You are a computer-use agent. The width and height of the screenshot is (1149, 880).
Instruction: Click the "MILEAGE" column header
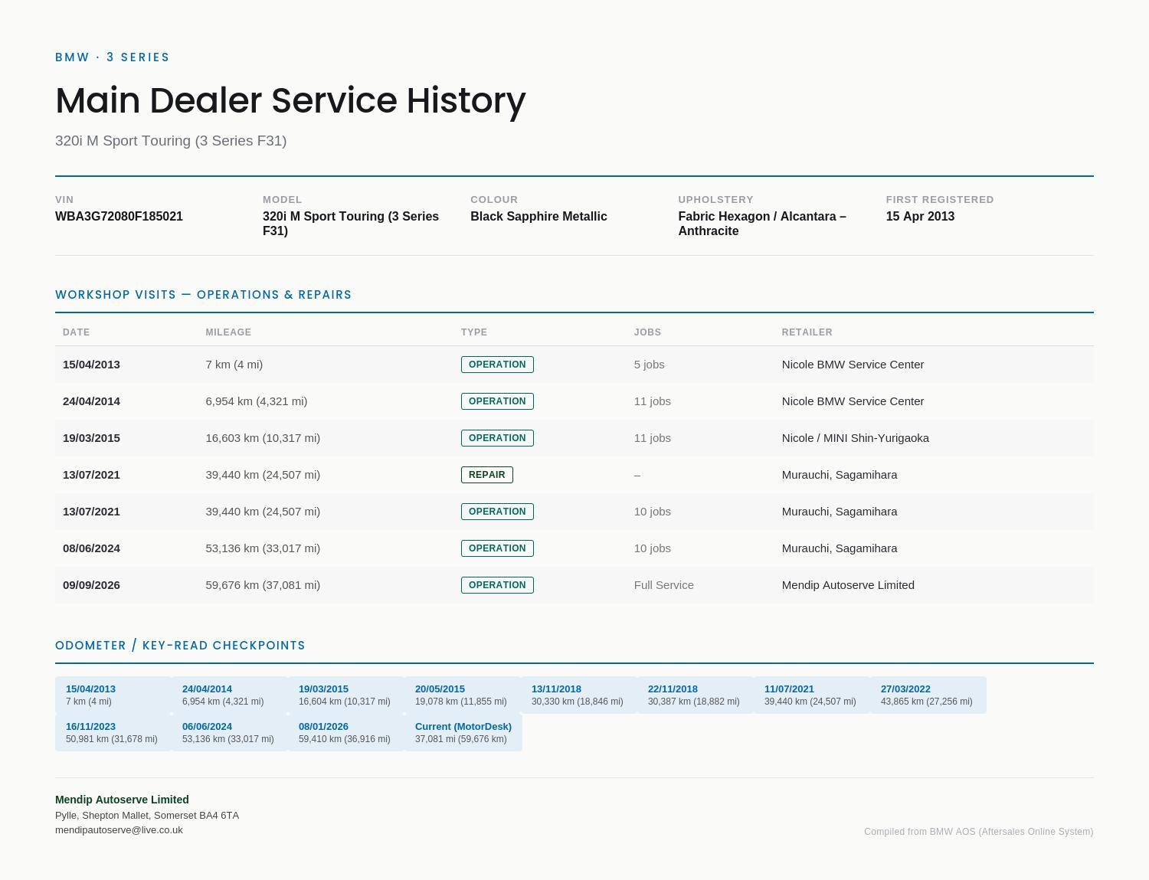coord(228,332)
